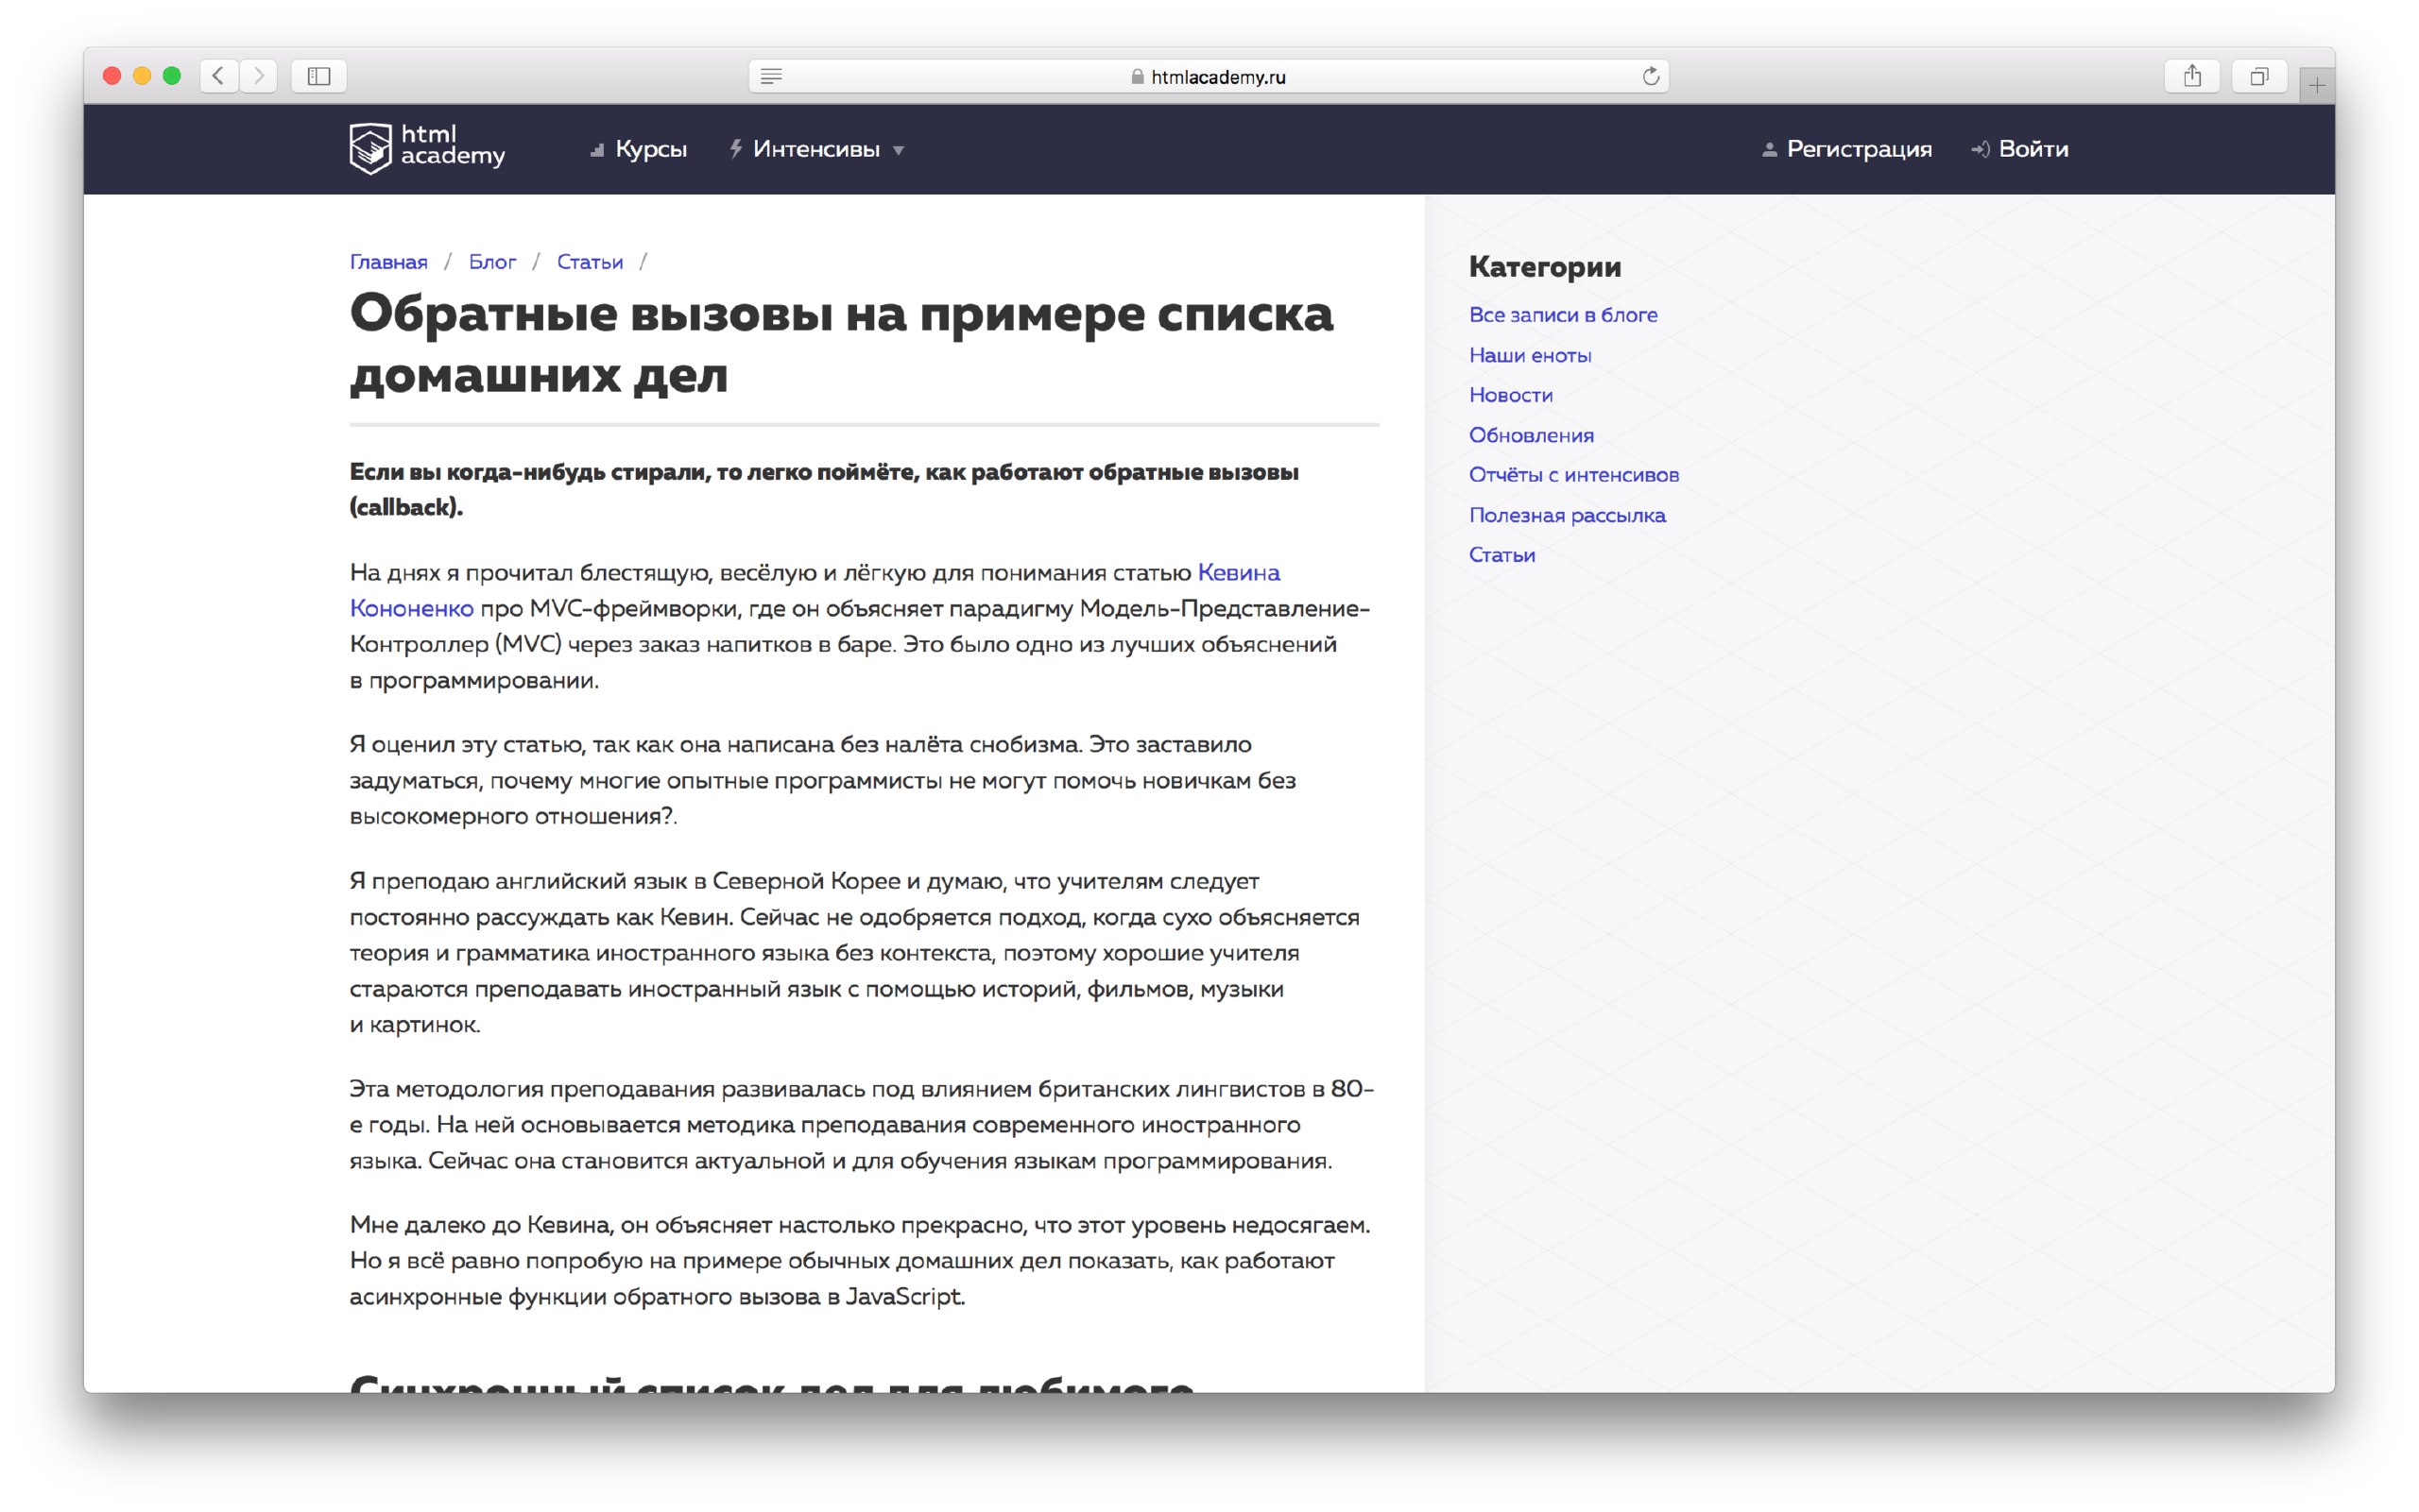Minimize the window with yellow button
This screenshot has width=2419, height=1512.
142,76
